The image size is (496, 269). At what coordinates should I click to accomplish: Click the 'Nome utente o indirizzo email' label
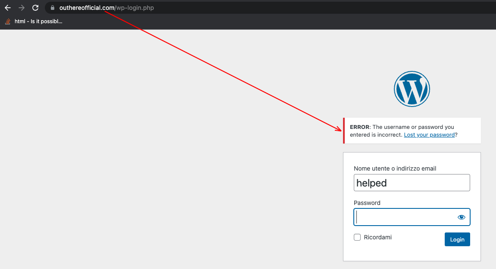tap(395, 168)
